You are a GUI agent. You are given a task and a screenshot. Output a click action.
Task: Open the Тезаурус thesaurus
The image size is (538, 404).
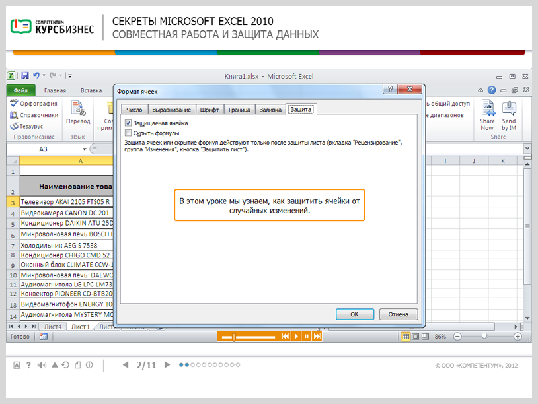[26, 126]
